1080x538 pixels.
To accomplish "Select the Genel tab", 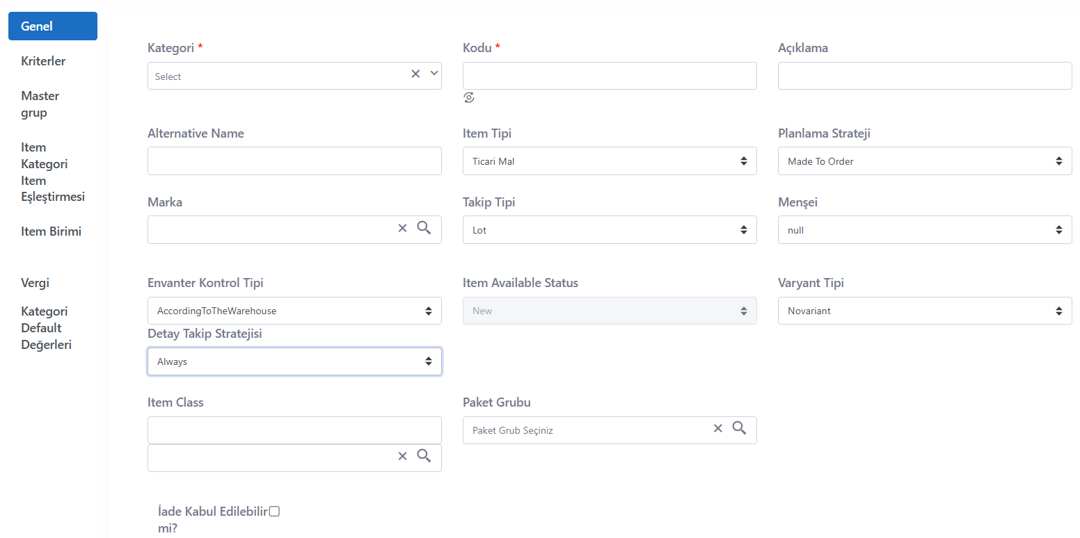I will click(53, 26).
